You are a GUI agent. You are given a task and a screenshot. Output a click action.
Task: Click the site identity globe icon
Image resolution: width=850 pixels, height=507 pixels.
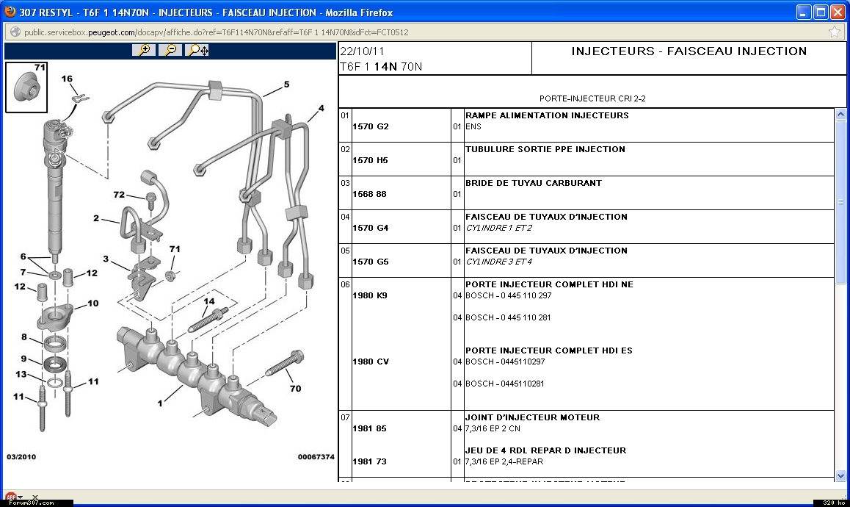[x=14, y=32]
